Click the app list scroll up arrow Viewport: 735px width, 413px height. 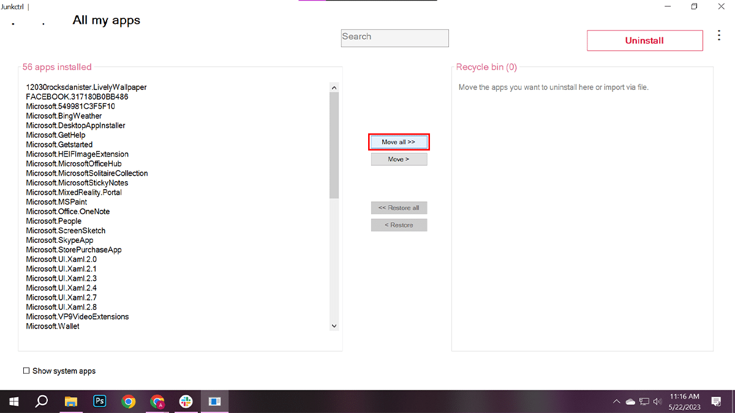tap(334, 87)
